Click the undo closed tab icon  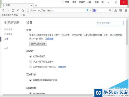click(x=18, y=10)
